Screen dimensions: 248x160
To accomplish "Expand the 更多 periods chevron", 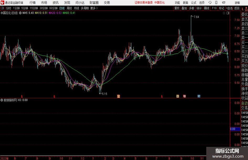I will 94,8.
